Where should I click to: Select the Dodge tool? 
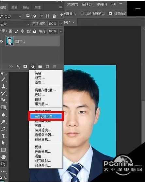pos(3,122)
